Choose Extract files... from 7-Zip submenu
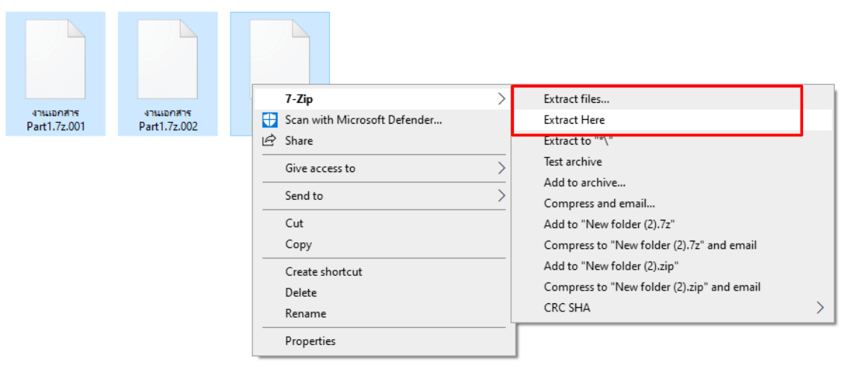 pyautogui.click(x=577, y=99)
